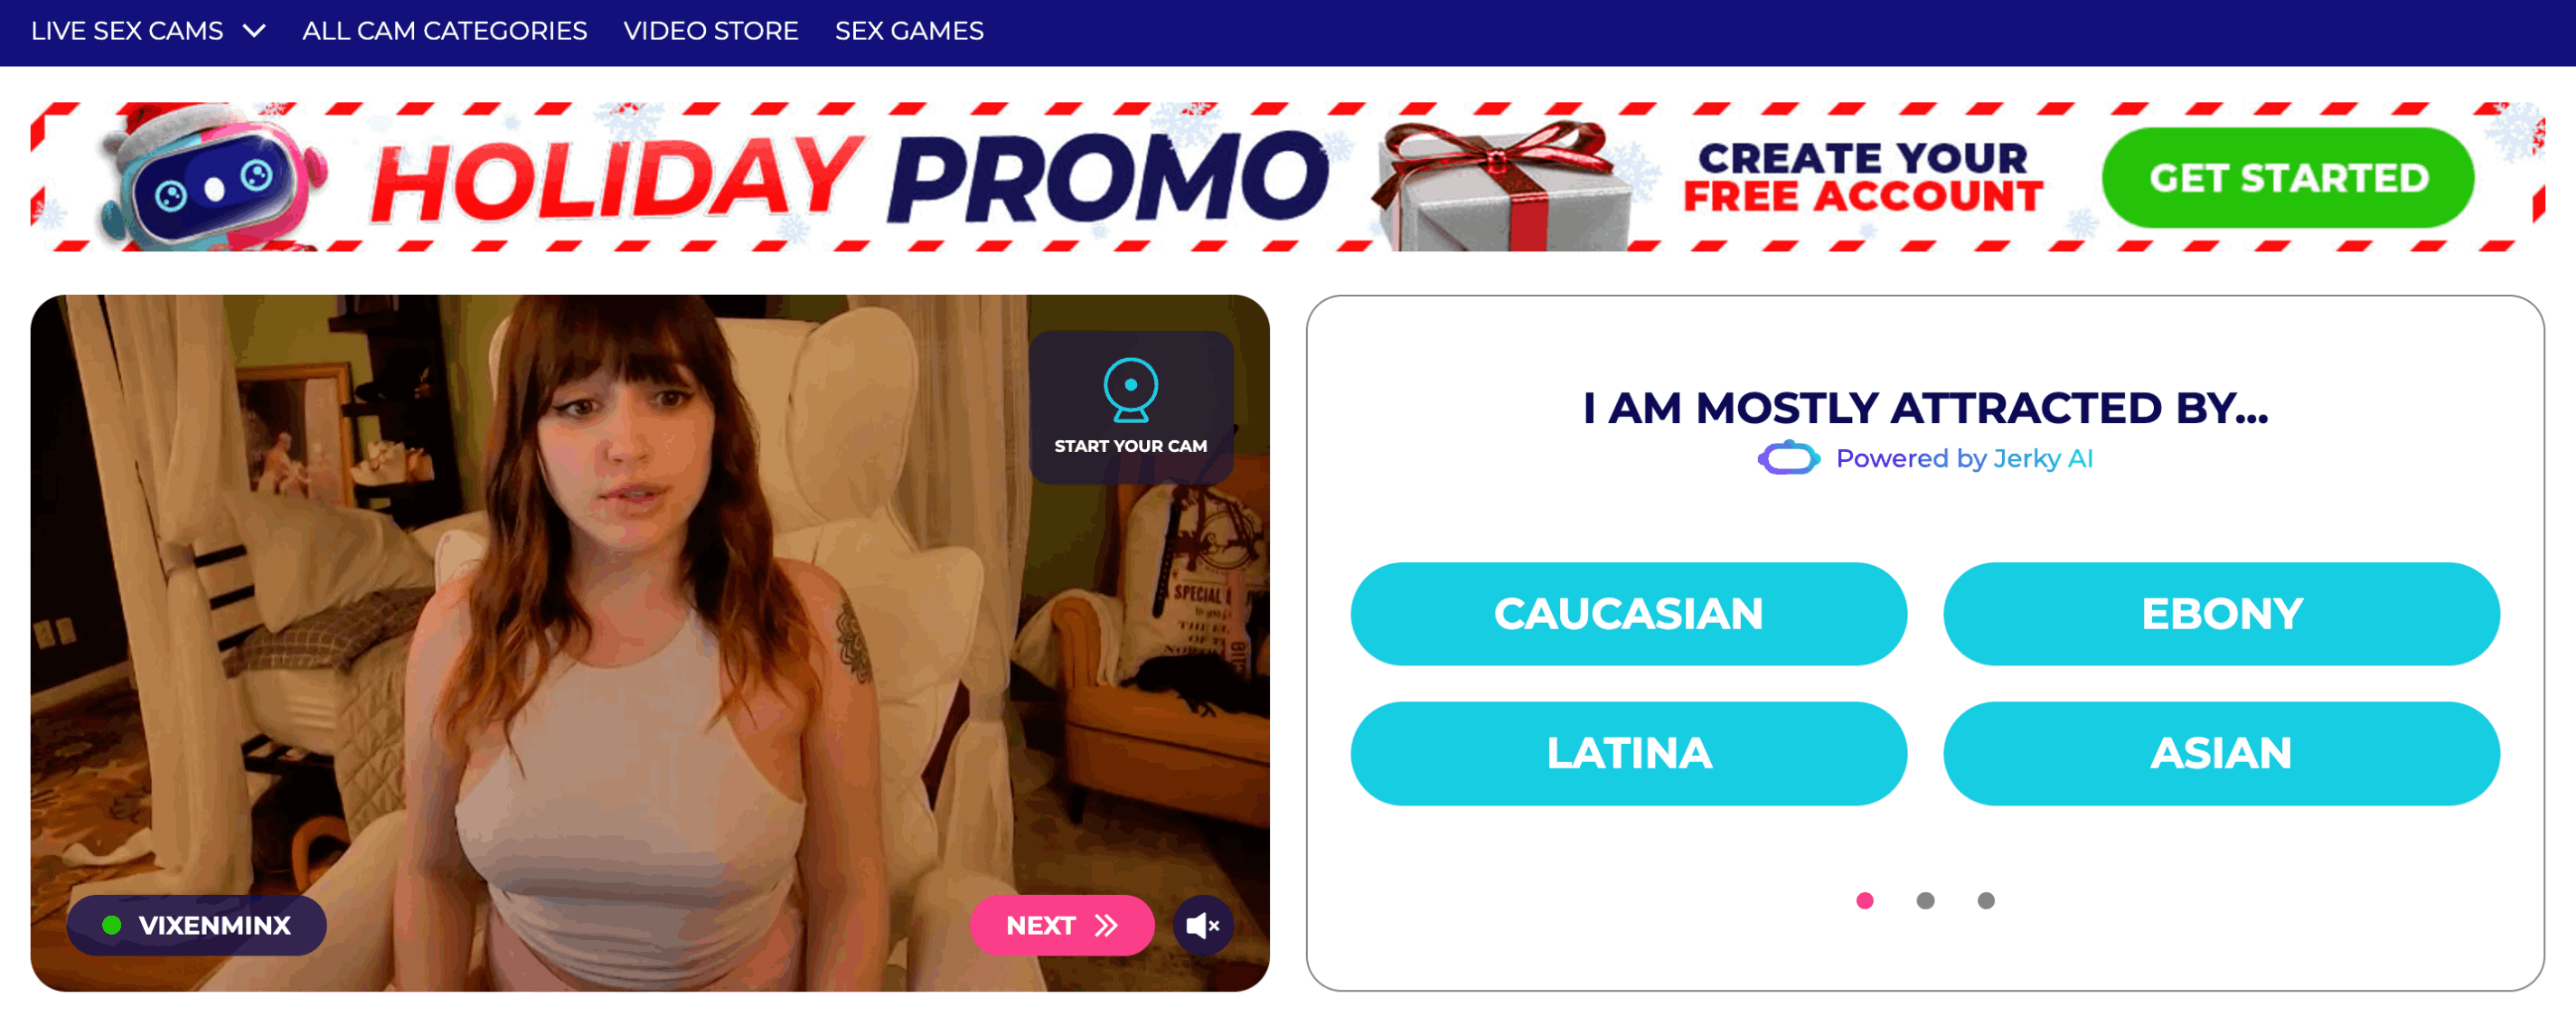
Task: Open All Cam Categories
Action: (x=444, y=31)
